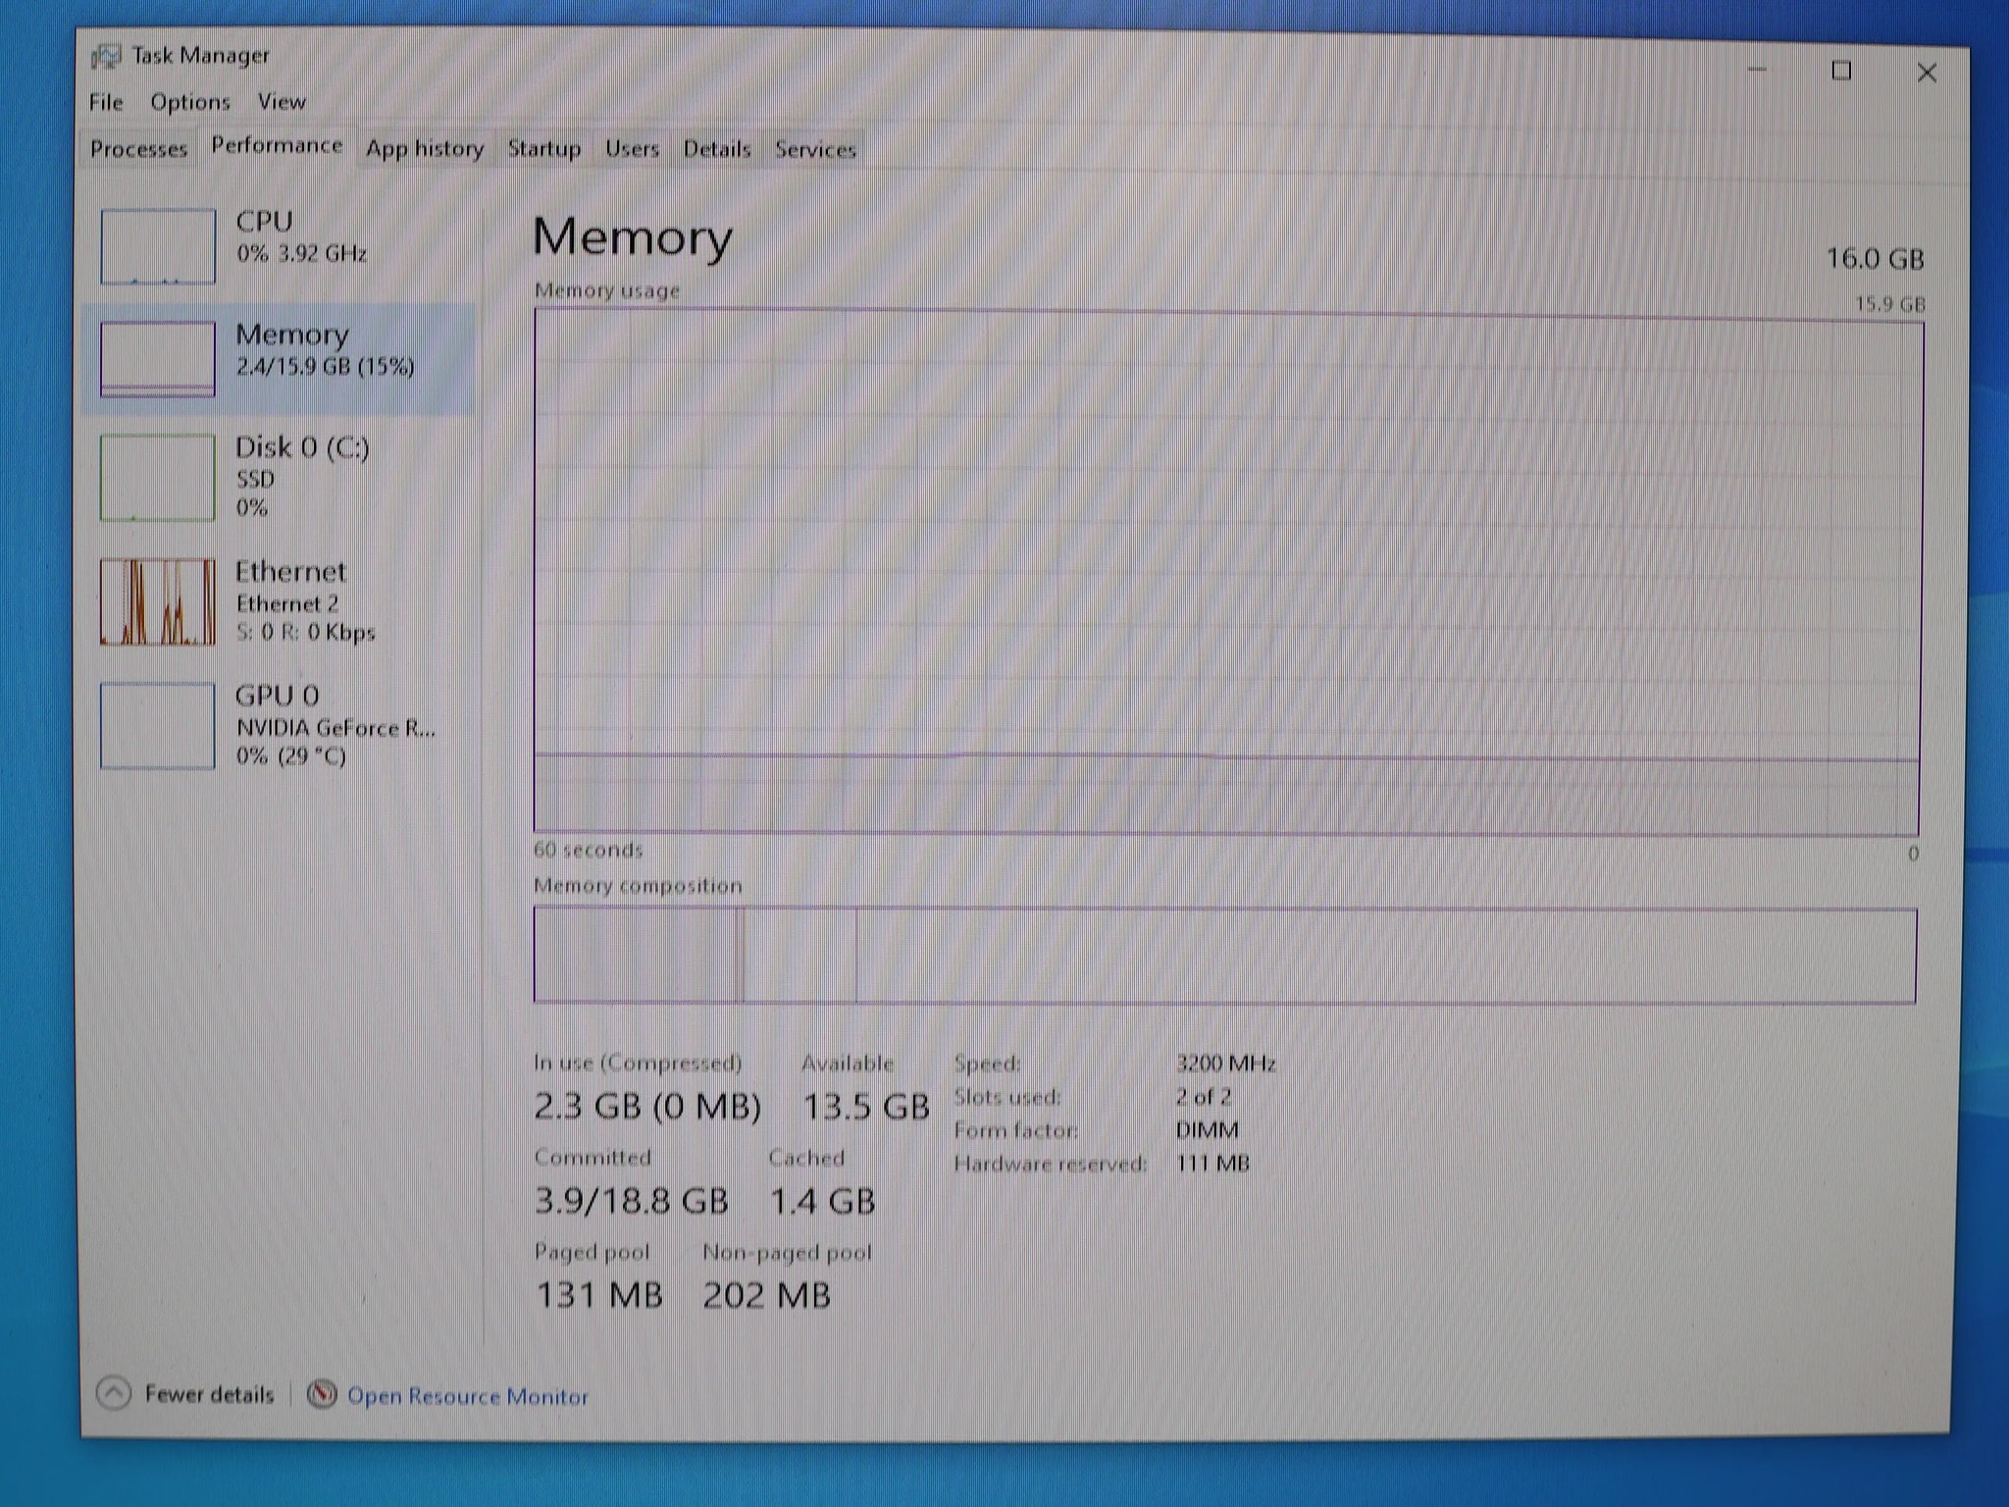Viewport: 2009px width, 1507px height.
Task: Select the GPU 0 graph thumbnail
Action: (x=158, y=726)
